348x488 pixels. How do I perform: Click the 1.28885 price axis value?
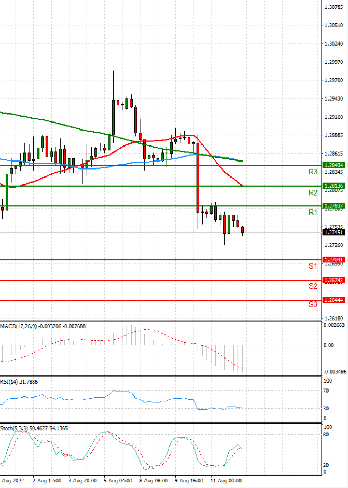(334, 135)
